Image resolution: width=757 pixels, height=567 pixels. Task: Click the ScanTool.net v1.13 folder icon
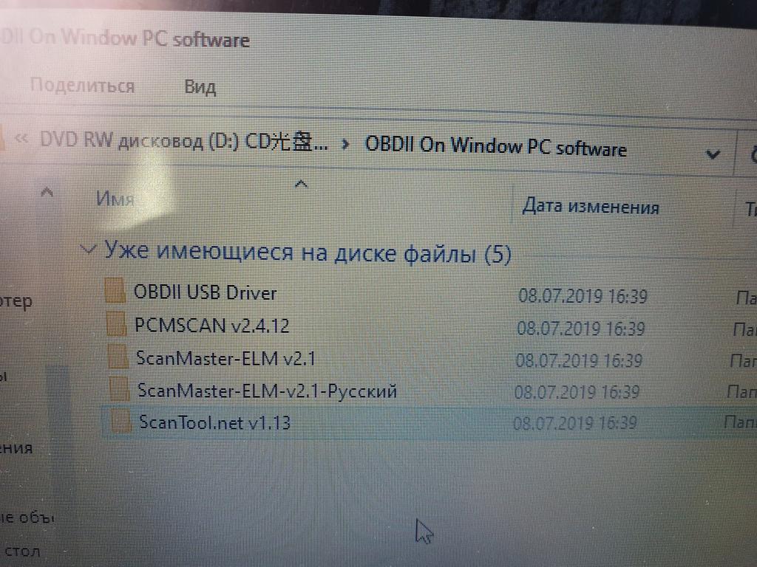click(x=120, y=421)
